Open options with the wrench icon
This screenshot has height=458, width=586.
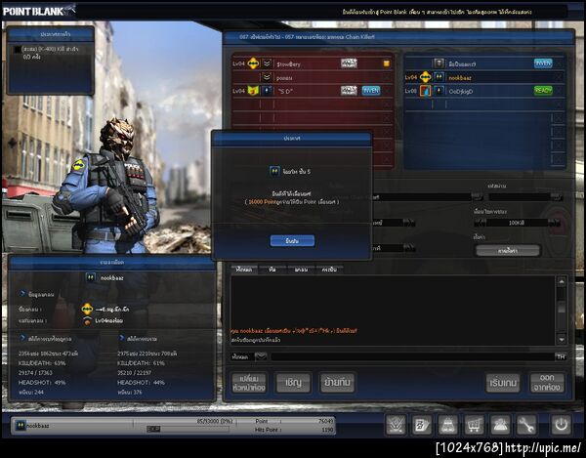coord(526,425)
